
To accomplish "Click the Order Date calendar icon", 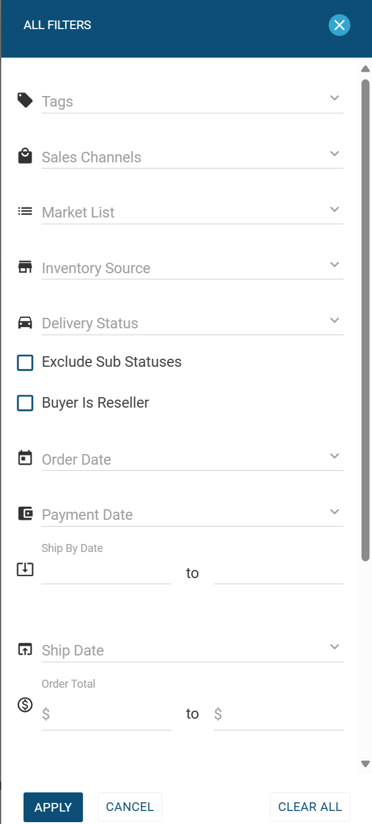I will tap(25, 458).
